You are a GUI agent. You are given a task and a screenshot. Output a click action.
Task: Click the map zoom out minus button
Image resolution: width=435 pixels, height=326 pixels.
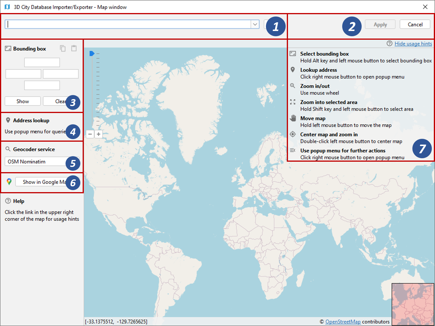pyautogui.click(x=90, y=134)
